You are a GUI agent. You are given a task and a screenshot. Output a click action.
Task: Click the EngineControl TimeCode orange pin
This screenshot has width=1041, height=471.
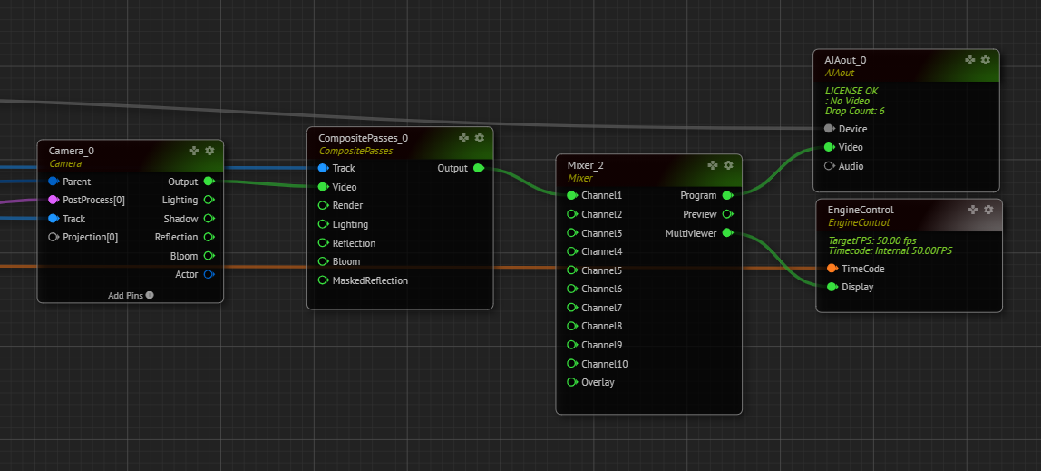(x=832, y=269)
